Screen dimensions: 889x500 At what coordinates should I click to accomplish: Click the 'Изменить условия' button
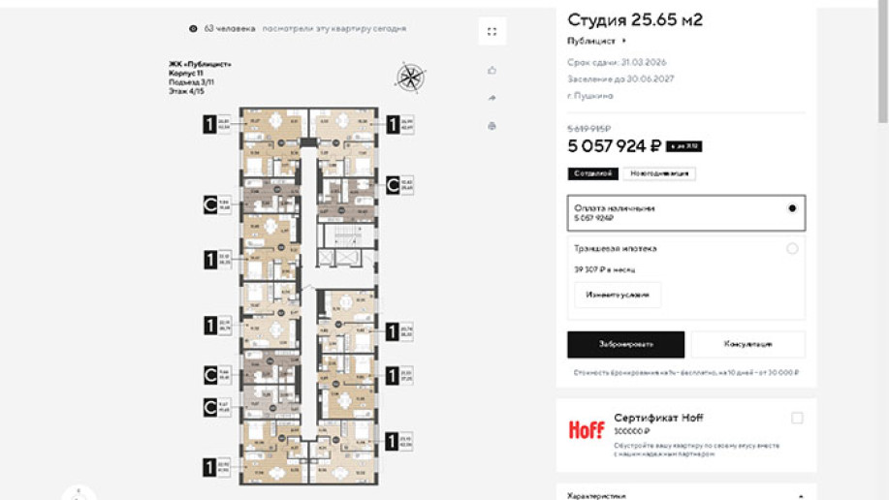(618, 295)
